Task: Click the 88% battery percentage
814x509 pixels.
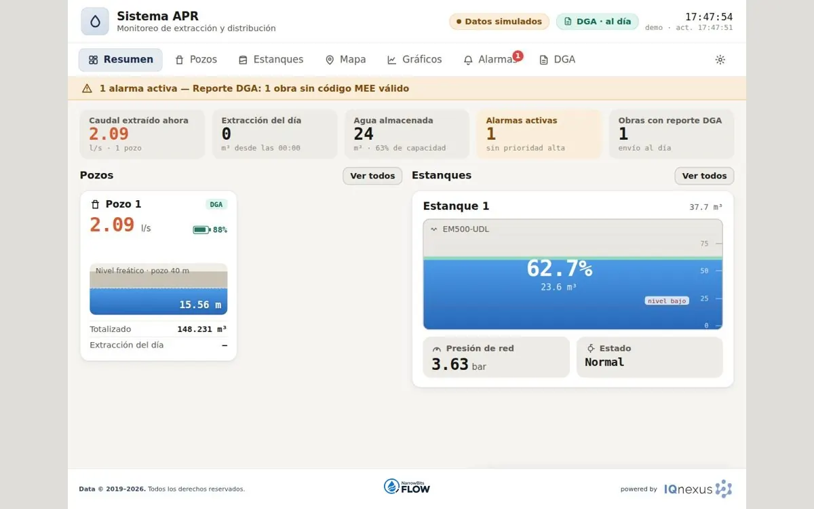Action: point(220,230)
